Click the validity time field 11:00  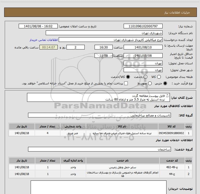coord(104,55)
